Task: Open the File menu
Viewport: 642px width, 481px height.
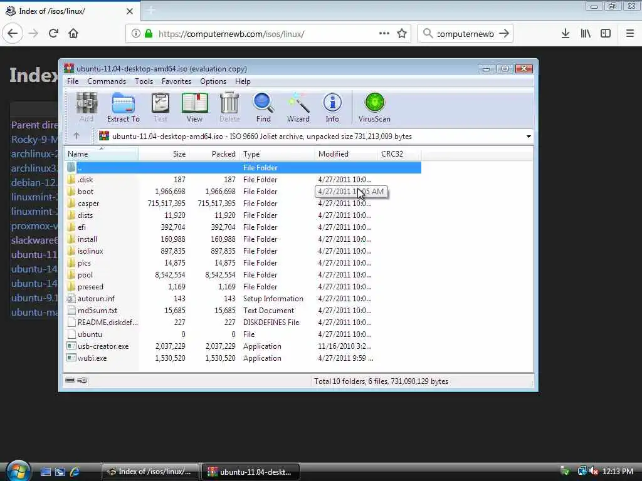Action: click(x=73, y=81)
